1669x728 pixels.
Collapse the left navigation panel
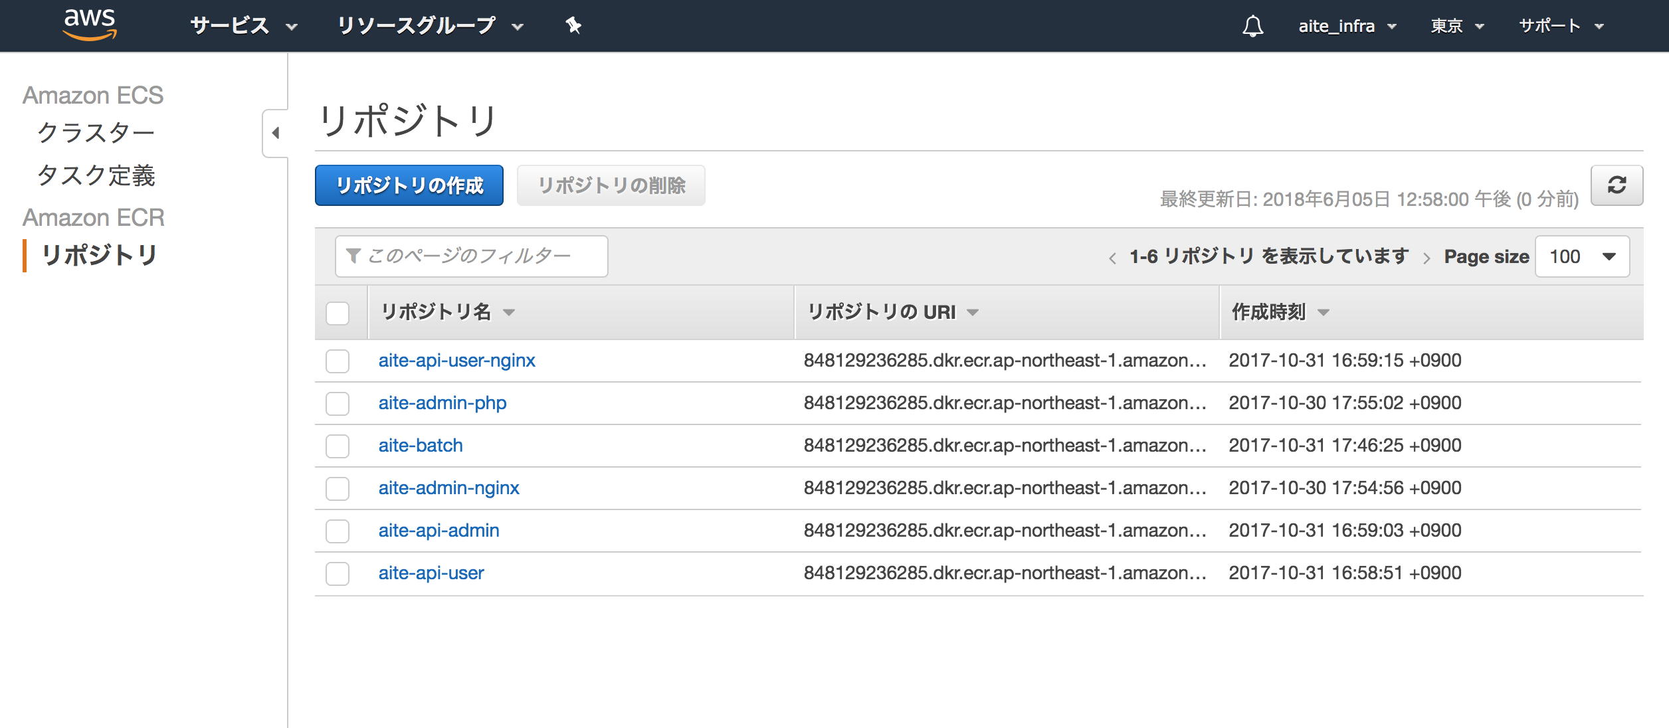[x=276, y=133]
